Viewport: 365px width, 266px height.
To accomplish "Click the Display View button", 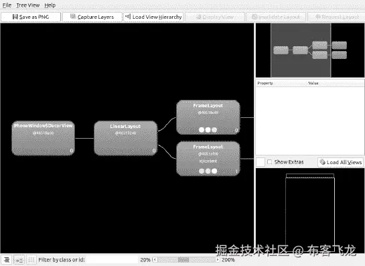I will (215, 17).
